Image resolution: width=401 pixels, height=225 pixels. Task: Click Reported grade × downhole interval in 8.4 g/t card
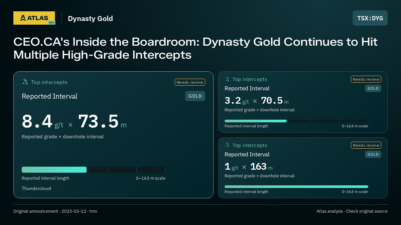pos(62,137)
